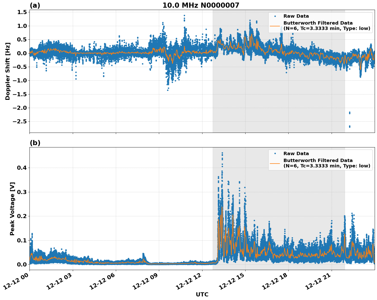Screen dimensions: 377x300
Task: Click the UTC axis label
Action: [202, 295]
